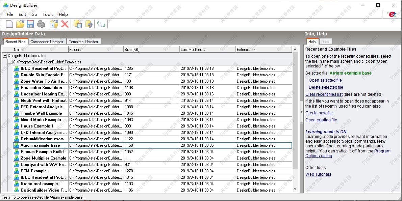Click the icon beside Underfloor Heating row
Image resolution: width=402 pixels, height=201 pixels.
pyautogui.click(x=17, y=94)
